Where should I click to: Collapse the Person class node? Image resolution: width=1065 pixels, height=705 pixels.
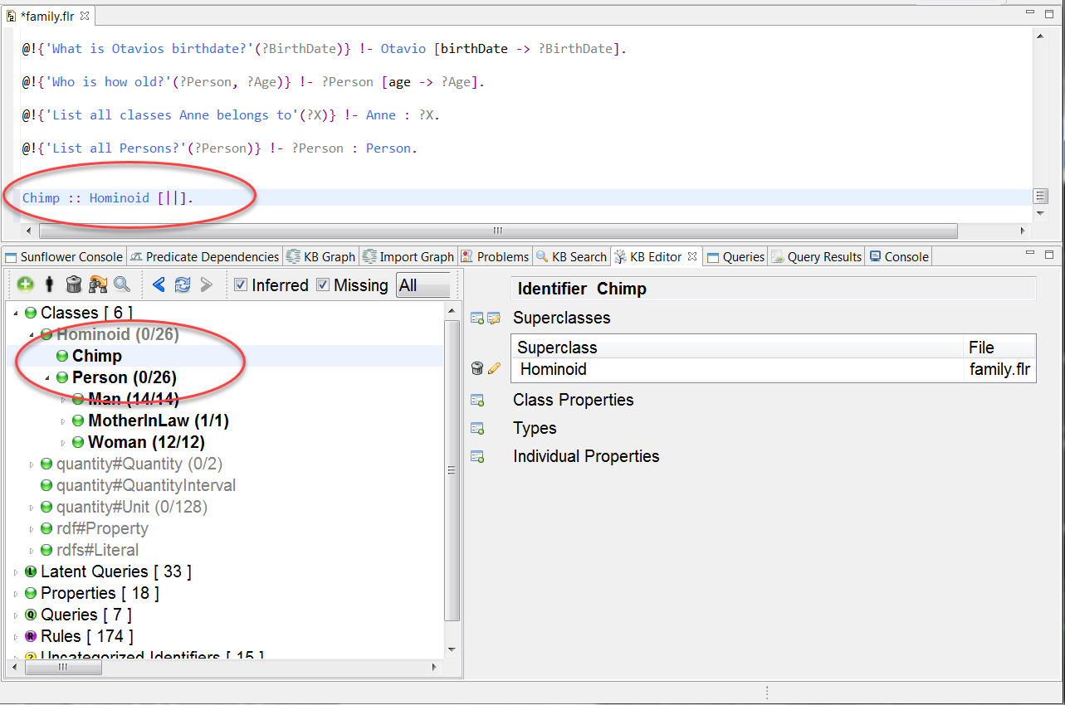(x=47, y=377)
